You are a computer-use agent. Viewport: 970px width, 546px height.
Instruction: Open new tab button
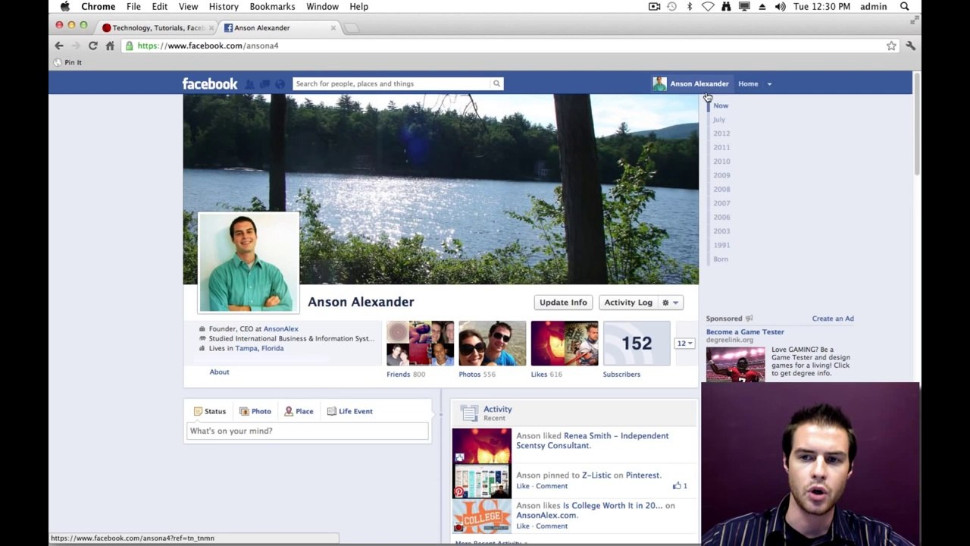click(x=351, y=28)
